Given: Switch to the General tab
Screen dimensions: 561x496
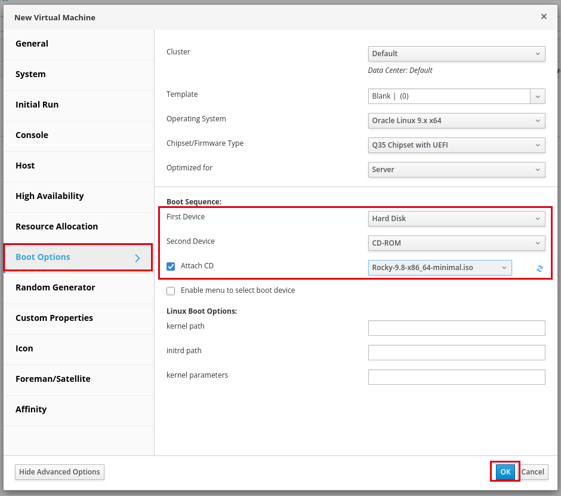Looking at the screenshot, I should [x=79, y=45].
